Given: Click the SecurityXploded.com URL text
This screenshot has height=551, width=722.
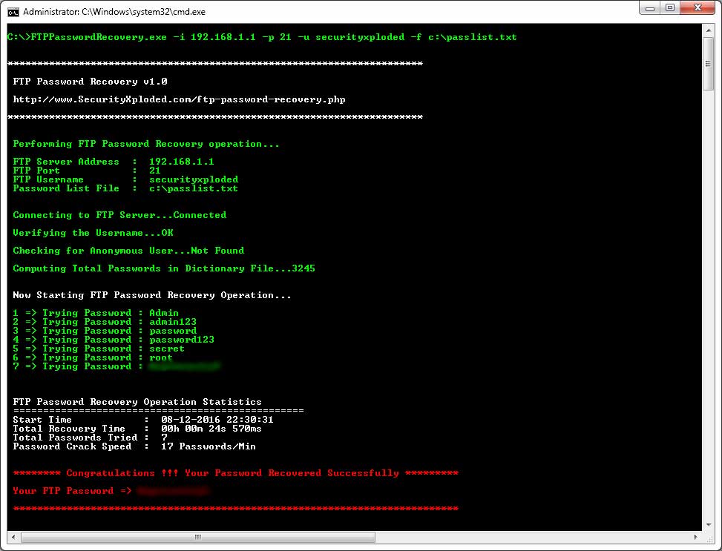Looking at the screenshot, I should tap(179, 99).
